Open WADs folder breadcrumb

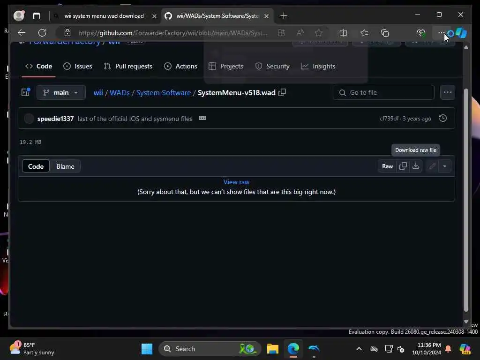point(120,92)
